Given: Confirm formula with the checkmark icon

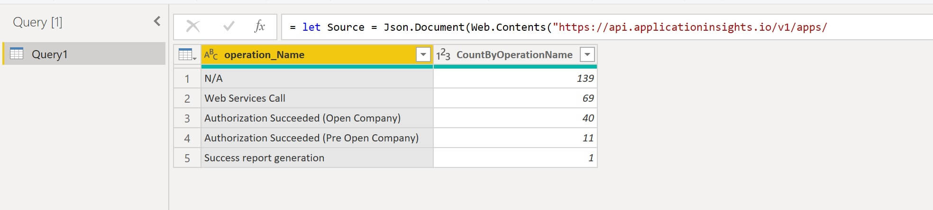Looking at the screenshot, I should [x=229, y=26].
